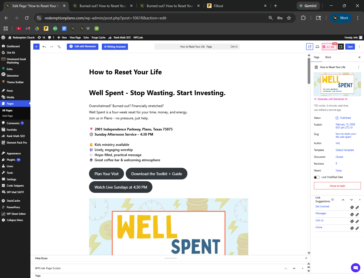Image resolution: width=364 pixels, height=278 pixels.
Task: Toggle the settings sidebar panel icon
Action: pos(341,47)
